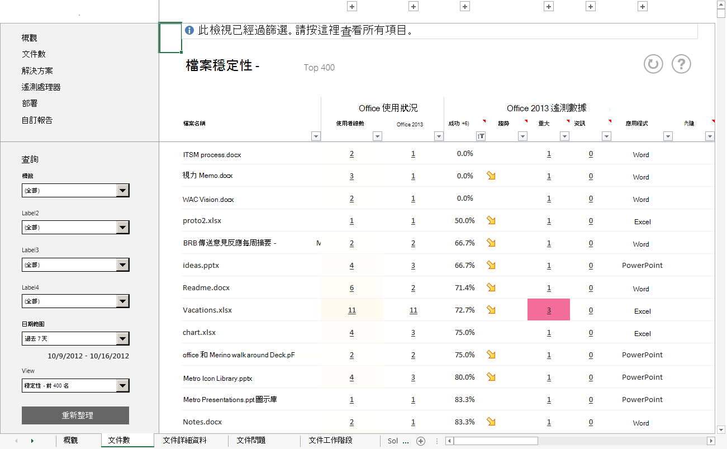727x449 pixels.
Task: Open the 內建 column filter dropdown
Action: 710,136
